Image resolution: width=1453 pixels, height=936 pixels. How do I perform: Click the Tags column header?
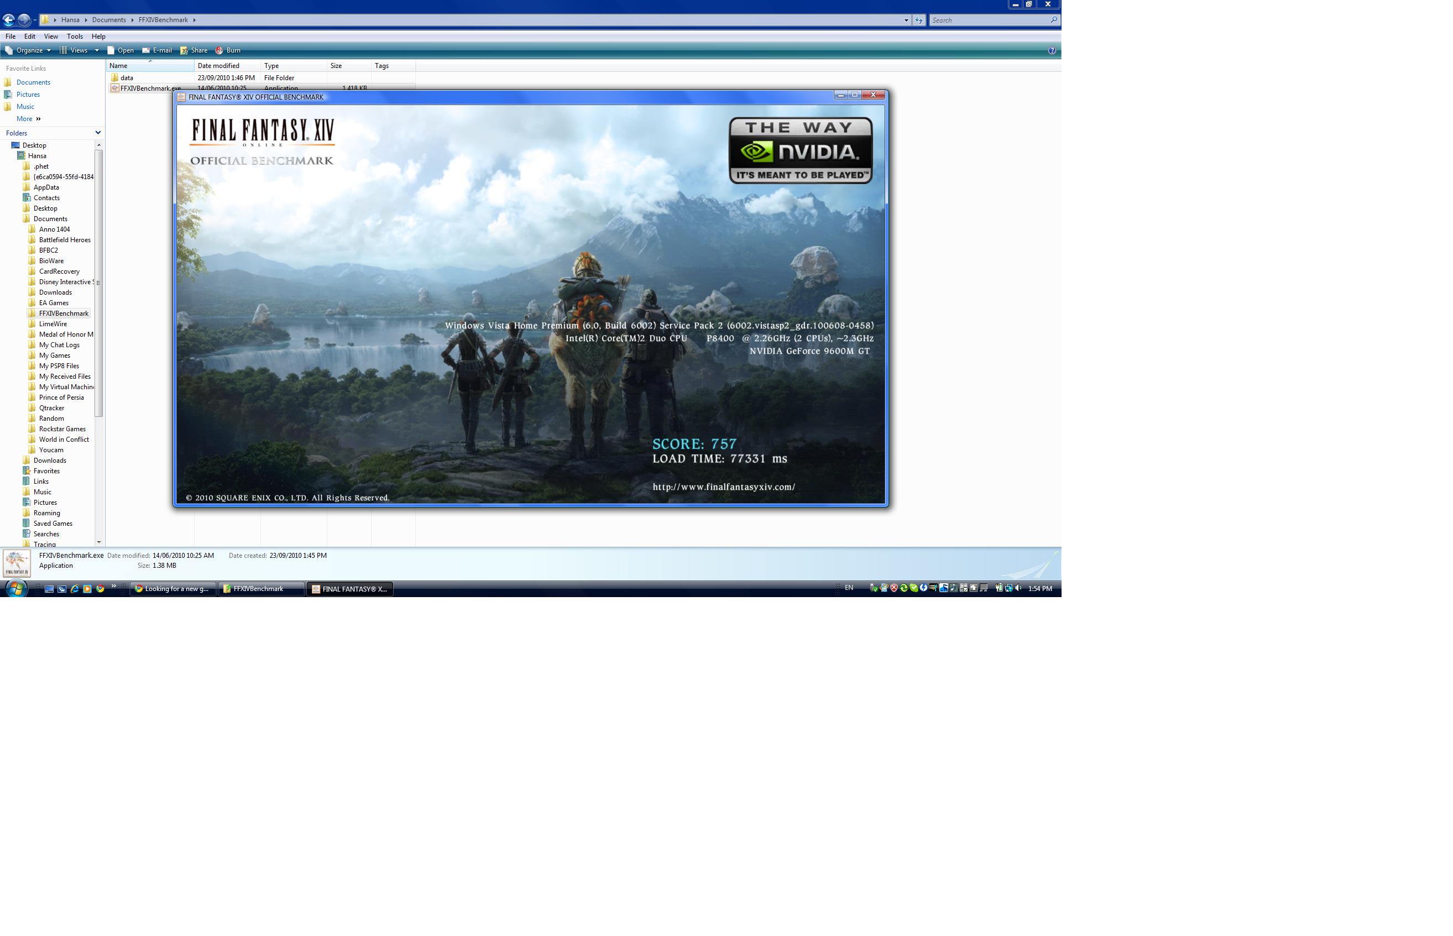[393, 66]
